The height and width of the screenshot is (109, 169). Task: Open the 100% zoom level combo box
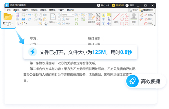pos(68,15)
